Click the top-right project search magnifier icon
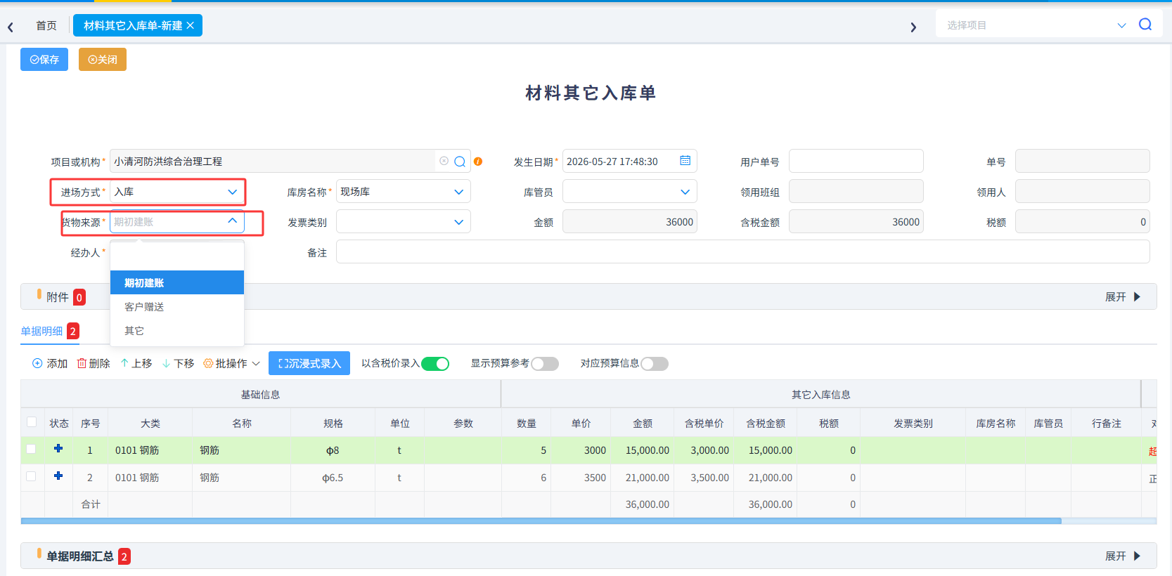Screen dimensions: 1172x576 pyautogui.click(x=1145, y=25)
